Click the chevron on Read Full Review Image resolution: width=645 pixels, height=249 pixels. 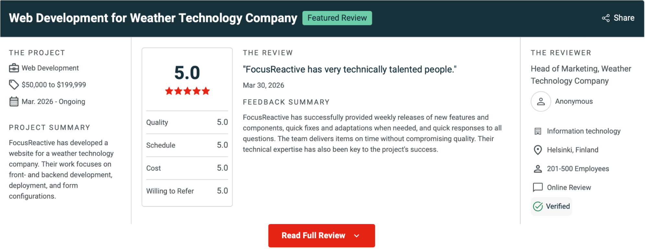(x=357, y=236)
